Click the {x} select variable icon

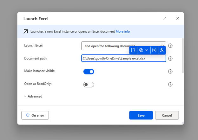[x=154, y=50]
